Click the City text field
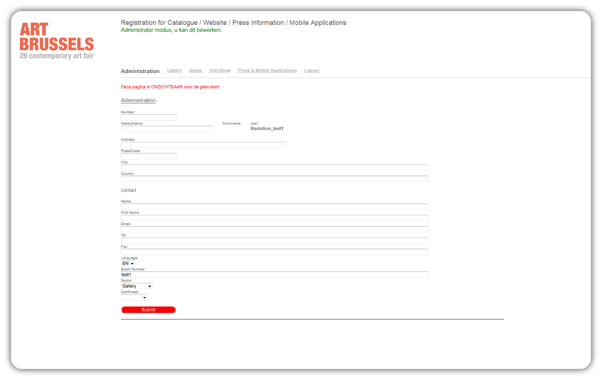Viewport: 602px width, 380px height. pos(274,167)
